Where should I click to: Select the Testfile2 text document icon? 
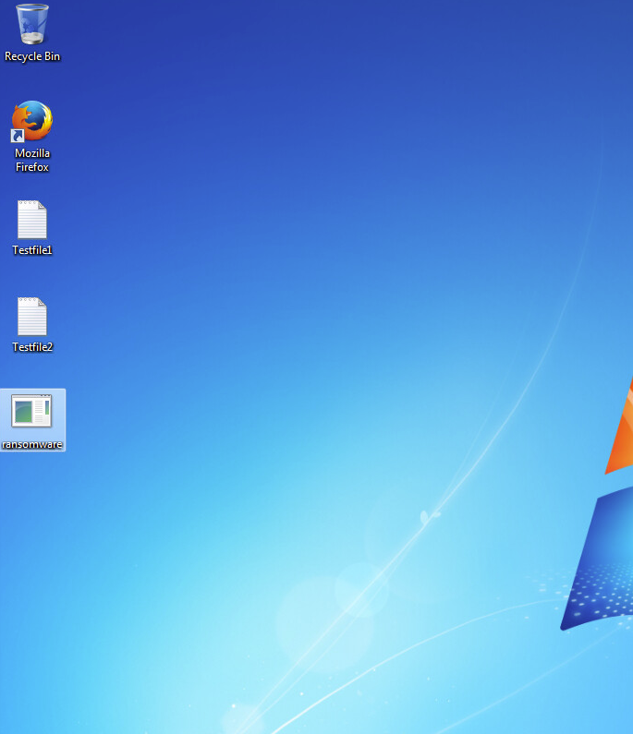coord(32,325)
